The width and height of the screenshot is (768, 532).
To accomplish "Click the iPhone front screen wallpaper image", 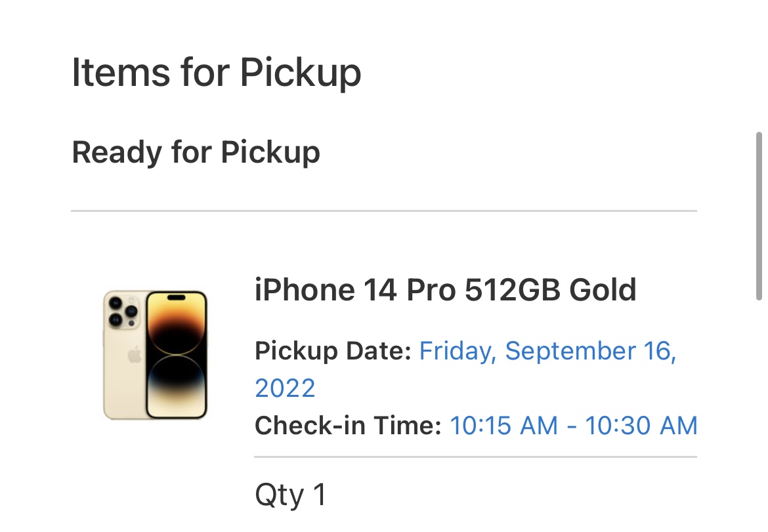I will (177, 355).
